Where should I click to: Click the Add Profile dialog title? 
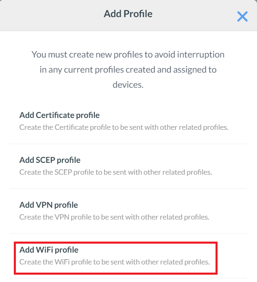tap(128, 14)
